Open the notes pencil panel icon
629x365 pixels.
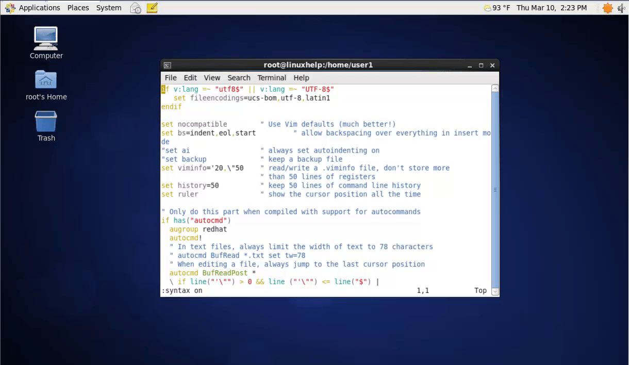click(152, 8)
